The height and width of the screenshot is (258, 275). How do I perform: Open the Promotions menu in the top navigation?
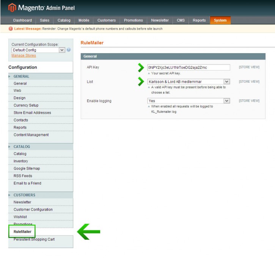coord(133,20)
